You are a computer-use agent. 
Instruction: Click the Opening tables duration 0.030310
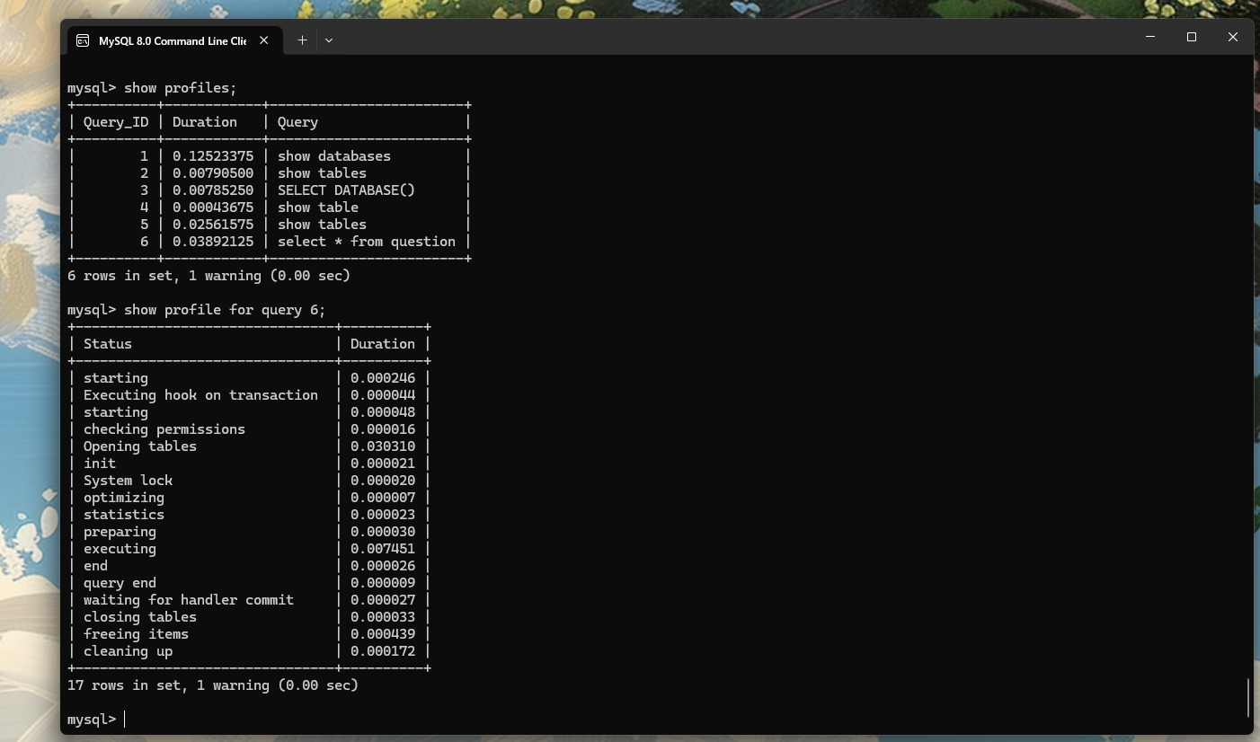coord(383,446)
